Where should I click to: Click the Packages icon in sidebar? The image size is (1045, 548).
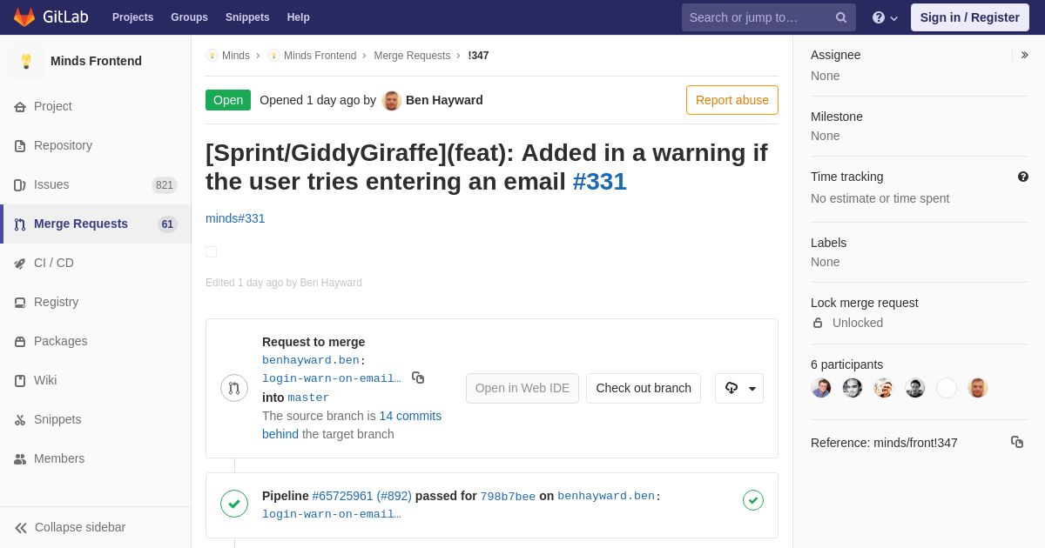pos(20,342)
